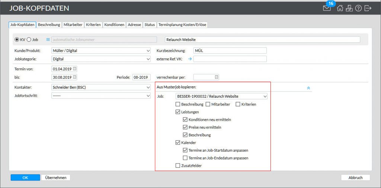Enable the Zusatzfelder checkbox
Image resolution: width=381 pixels, height=188 pixels.
tap(178, 166)
